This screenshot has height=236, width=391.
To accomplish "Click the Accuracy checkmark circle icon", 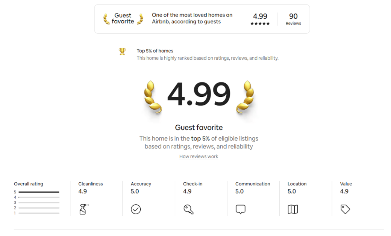I will tap(136, 209).
